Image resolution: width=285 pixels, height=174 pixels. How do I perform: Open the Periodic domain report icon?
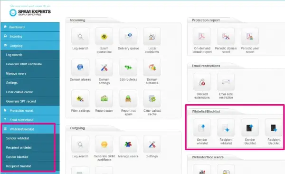[x=226, y=36]
